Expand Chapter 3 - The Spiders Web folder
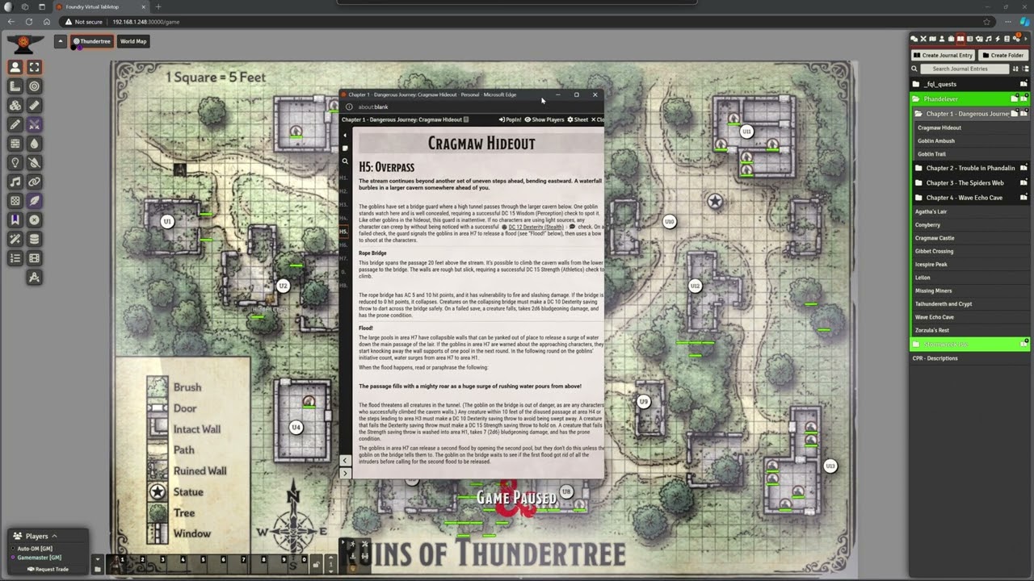Image resolution: width=1034 pixels, height=581 pixels. pyautogui.click(x=971, y=182)
